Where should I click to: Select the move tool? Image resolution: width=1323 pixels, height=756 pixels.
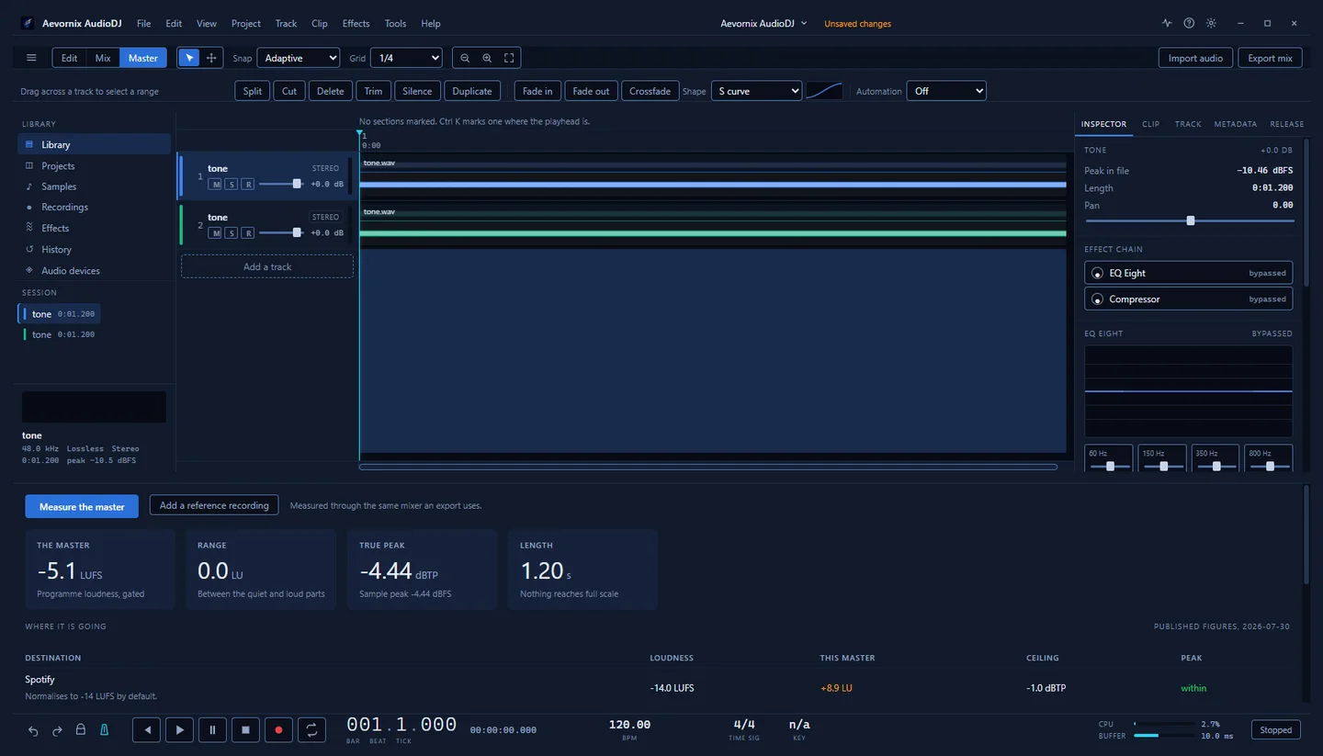coord(211,58)
